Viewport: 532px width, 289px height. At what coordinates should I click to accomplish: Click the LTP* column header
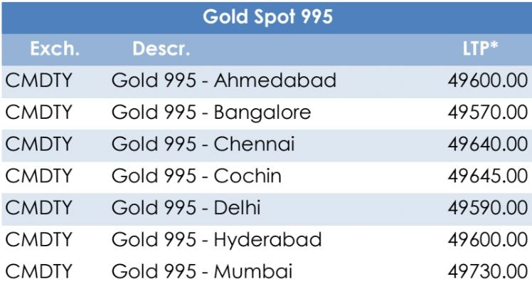coord(481,49)
